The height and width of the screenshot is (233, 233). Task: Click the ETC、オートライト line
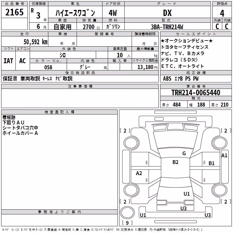pyautogui.click(x=183, y=66)
